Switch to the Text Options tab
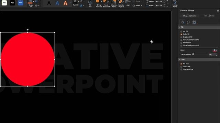The height and width of the screenshot is (123, 220). 209,16
